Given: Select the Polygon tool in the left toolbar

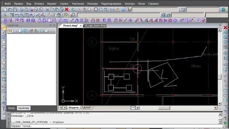Looking at the screenshot, I should click(x=4, y=42).
